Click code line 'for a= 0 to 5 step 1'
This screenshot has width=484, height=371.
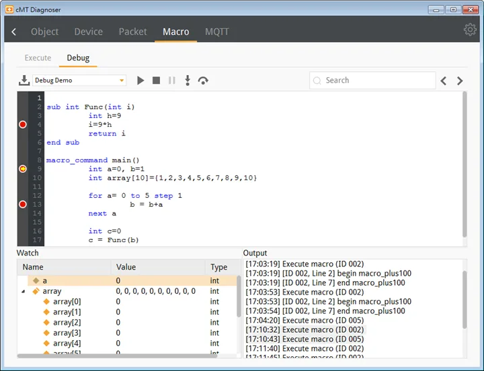click(135, 196)
